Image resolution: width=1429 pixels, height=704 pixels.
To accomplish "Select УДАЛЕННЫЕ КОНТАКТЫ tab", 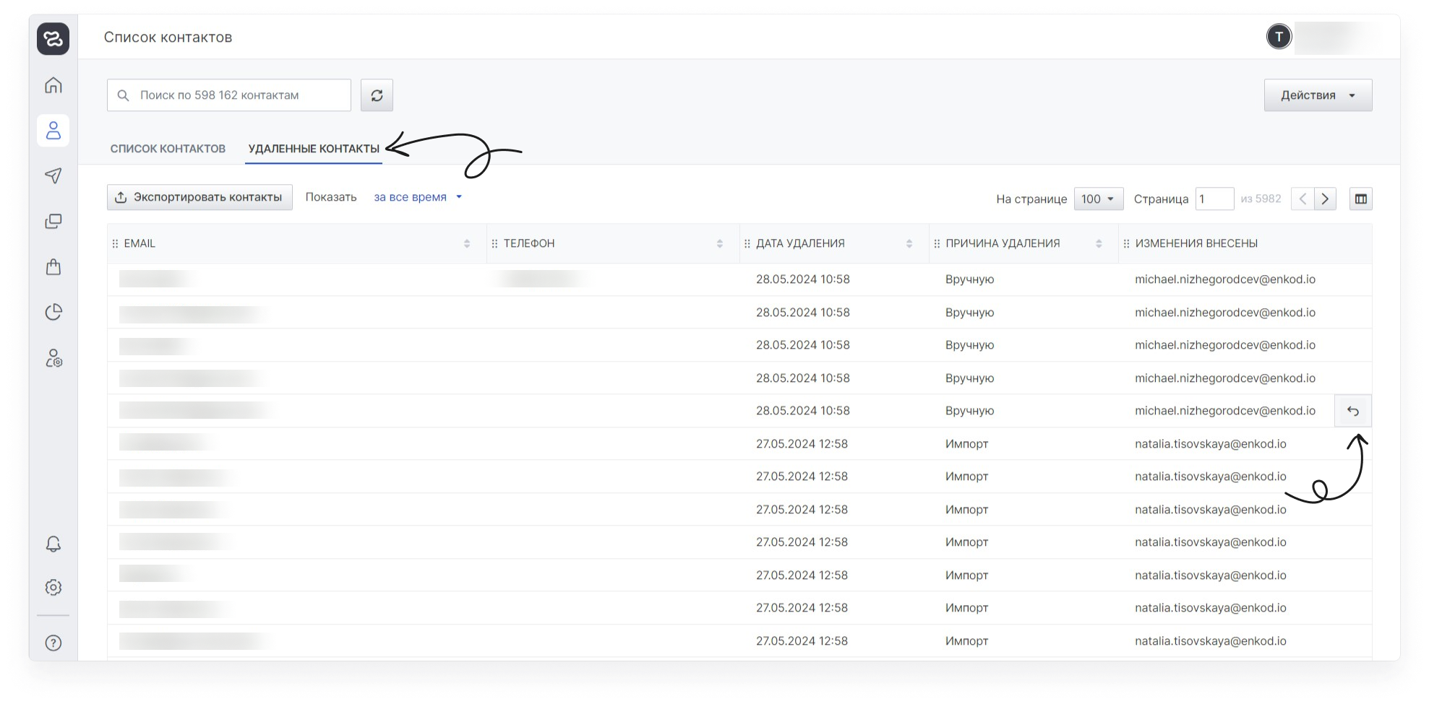I will (314, 149).
